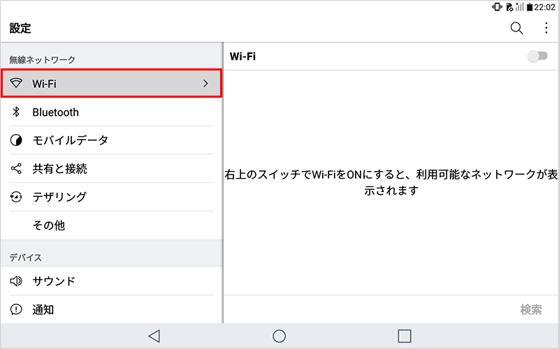This screenshot has width=559, height=349.
Task: Tap the vibrate mode status icon
Action: [x=497, y=7]
